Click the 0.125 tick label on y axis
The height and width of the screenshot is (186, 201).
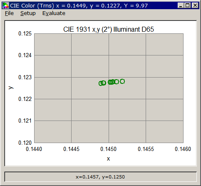(25, 33)
